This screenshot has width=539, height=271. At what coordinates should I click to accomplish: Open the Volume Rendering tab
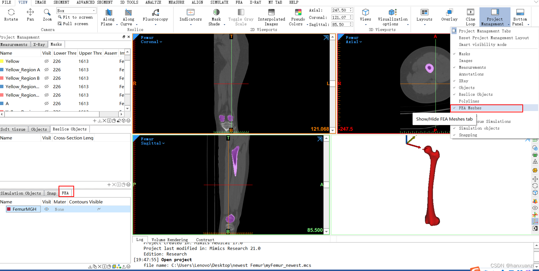(170, 240)
